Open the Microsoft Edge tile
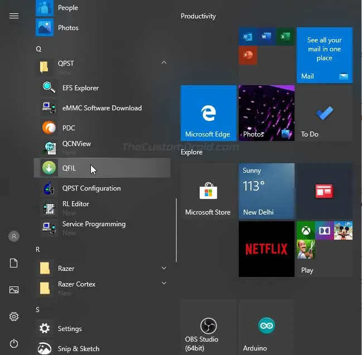The height and width of the screenshot is (355, 362). point(209,113)
